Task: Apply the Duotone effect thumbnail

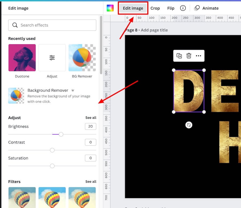Action: pyautogui.click(x=22, y=58)
